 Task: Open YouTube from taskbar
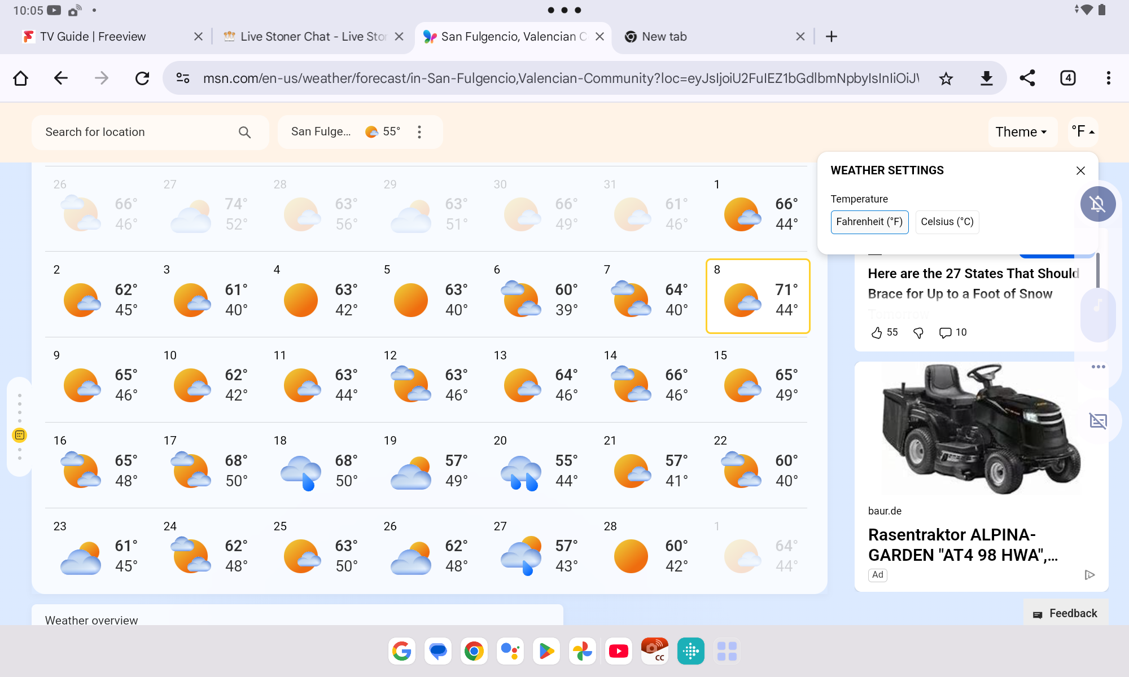click(619, 652)
